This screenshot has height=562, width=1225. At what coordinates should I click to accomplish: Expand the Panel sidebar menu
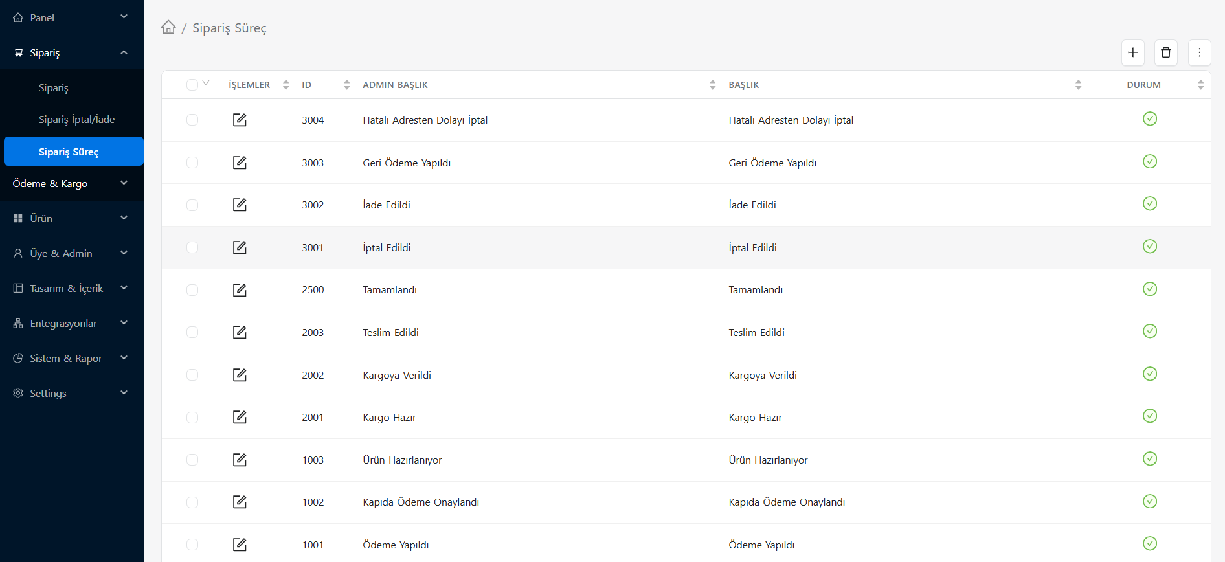(71, 17)
